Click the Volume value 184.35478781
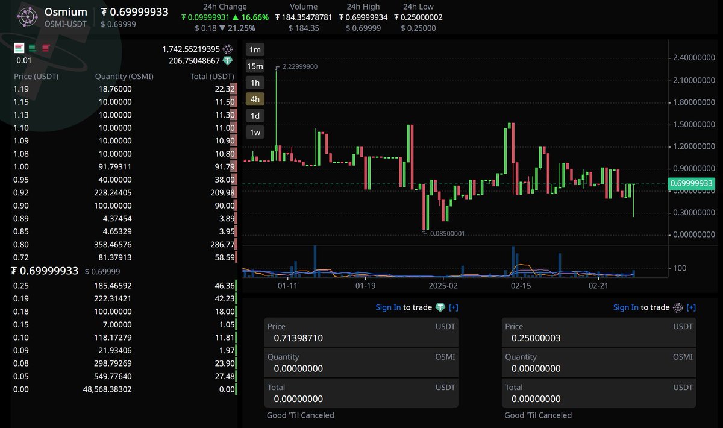Viewport: 723px width, 428px height. 304,17
